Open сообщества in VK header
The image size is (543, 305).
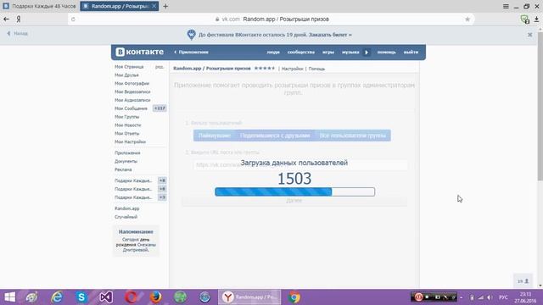pos(301,53)
